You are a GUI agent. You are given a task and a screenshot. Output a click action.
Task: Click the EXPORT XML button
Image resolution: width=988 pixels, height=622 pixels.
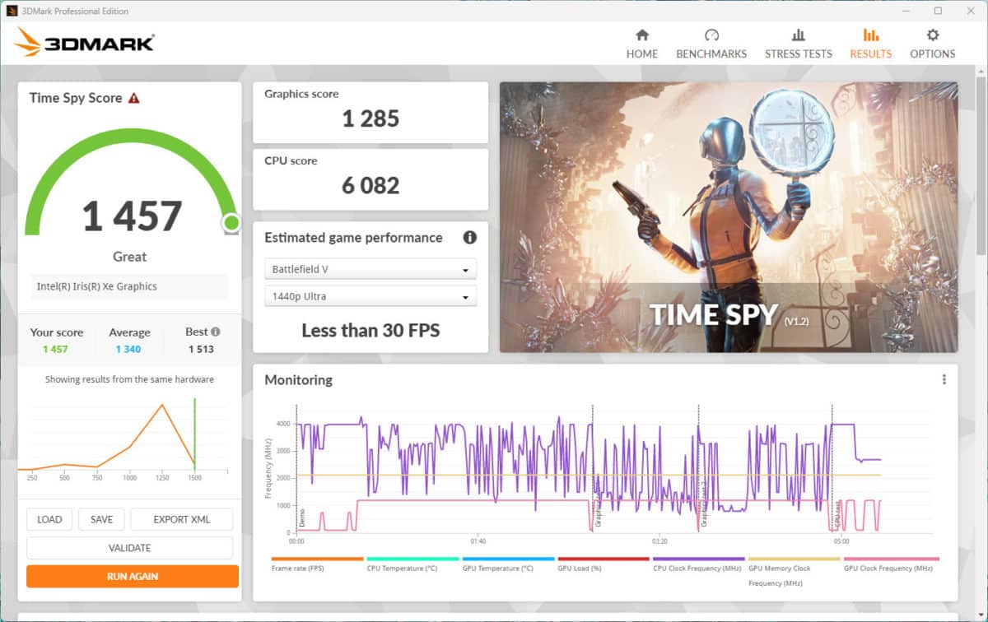[181, 519]
